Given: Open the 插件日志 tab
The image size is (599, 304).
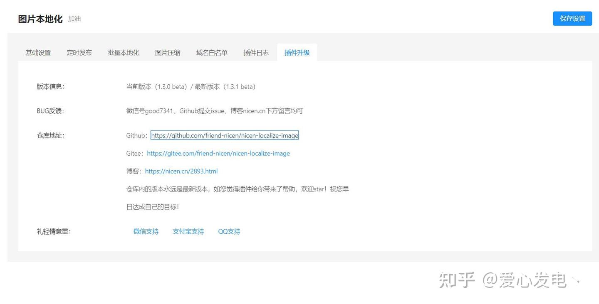Looking at the screenshot, I should [x=256, y=52].
